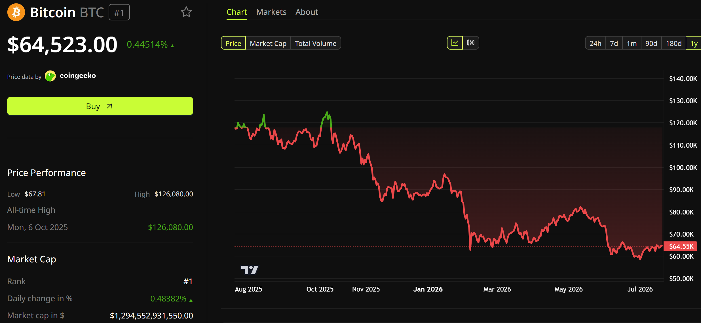Set chart range to 90d
Screen dimensions: 701x323
click(x=651, y=43)
